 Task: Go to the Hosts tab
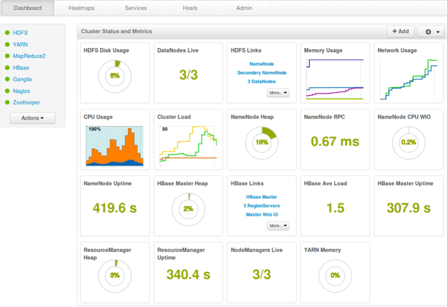point(190,8)
